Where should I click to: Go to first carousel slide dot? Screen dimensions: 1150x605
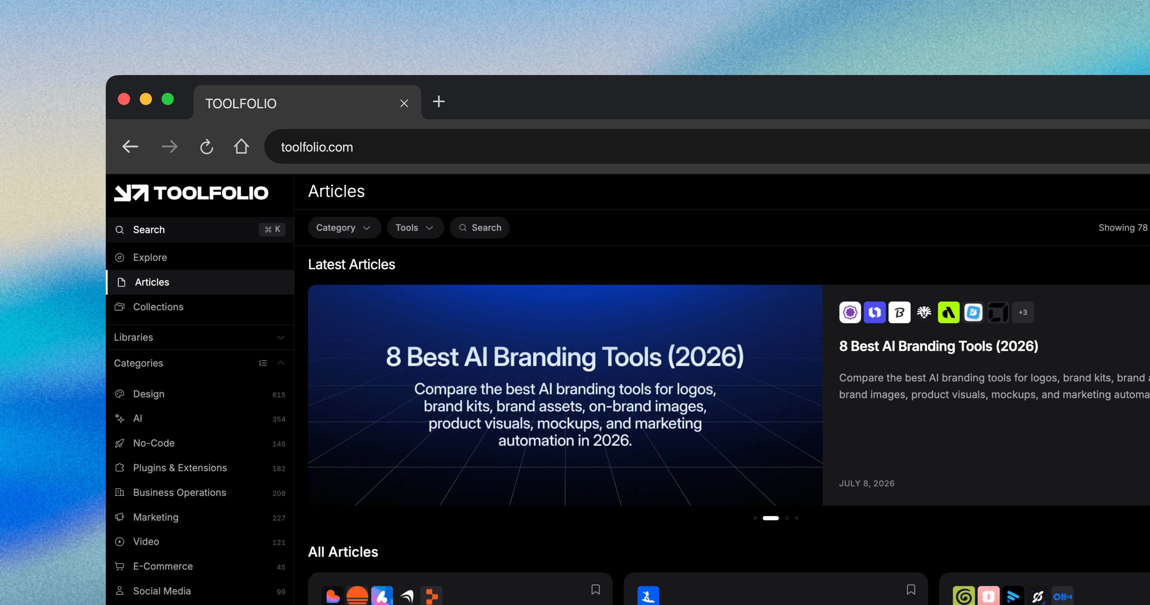point(755,518)
